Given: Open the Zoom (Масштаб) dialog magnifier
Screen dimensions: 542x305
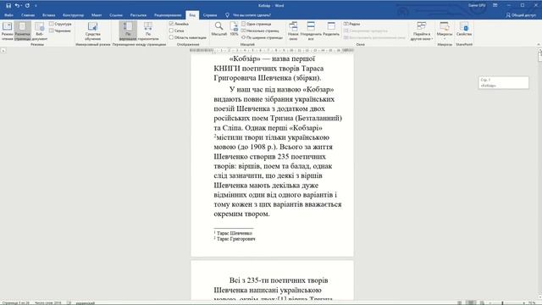Looking at the screenshot, I should coord(218,29).
